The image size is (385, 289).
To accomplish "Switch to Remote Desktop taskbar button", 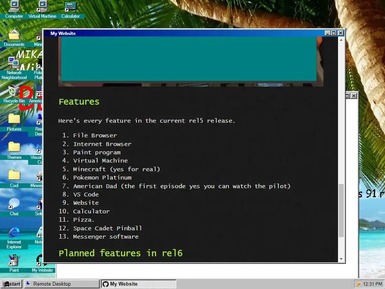I will tap(62, 284).
